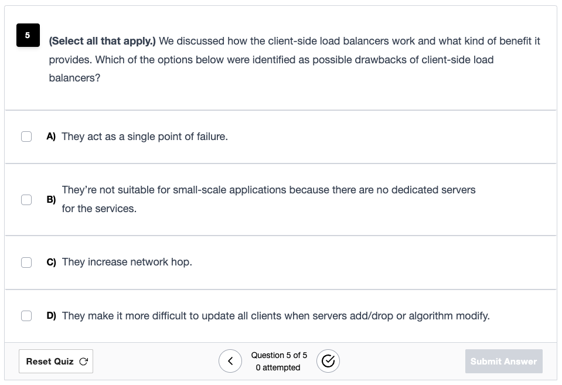The image size is (562, 385).
Task: Click the bold label 'D)'
Action: point(51,315)
